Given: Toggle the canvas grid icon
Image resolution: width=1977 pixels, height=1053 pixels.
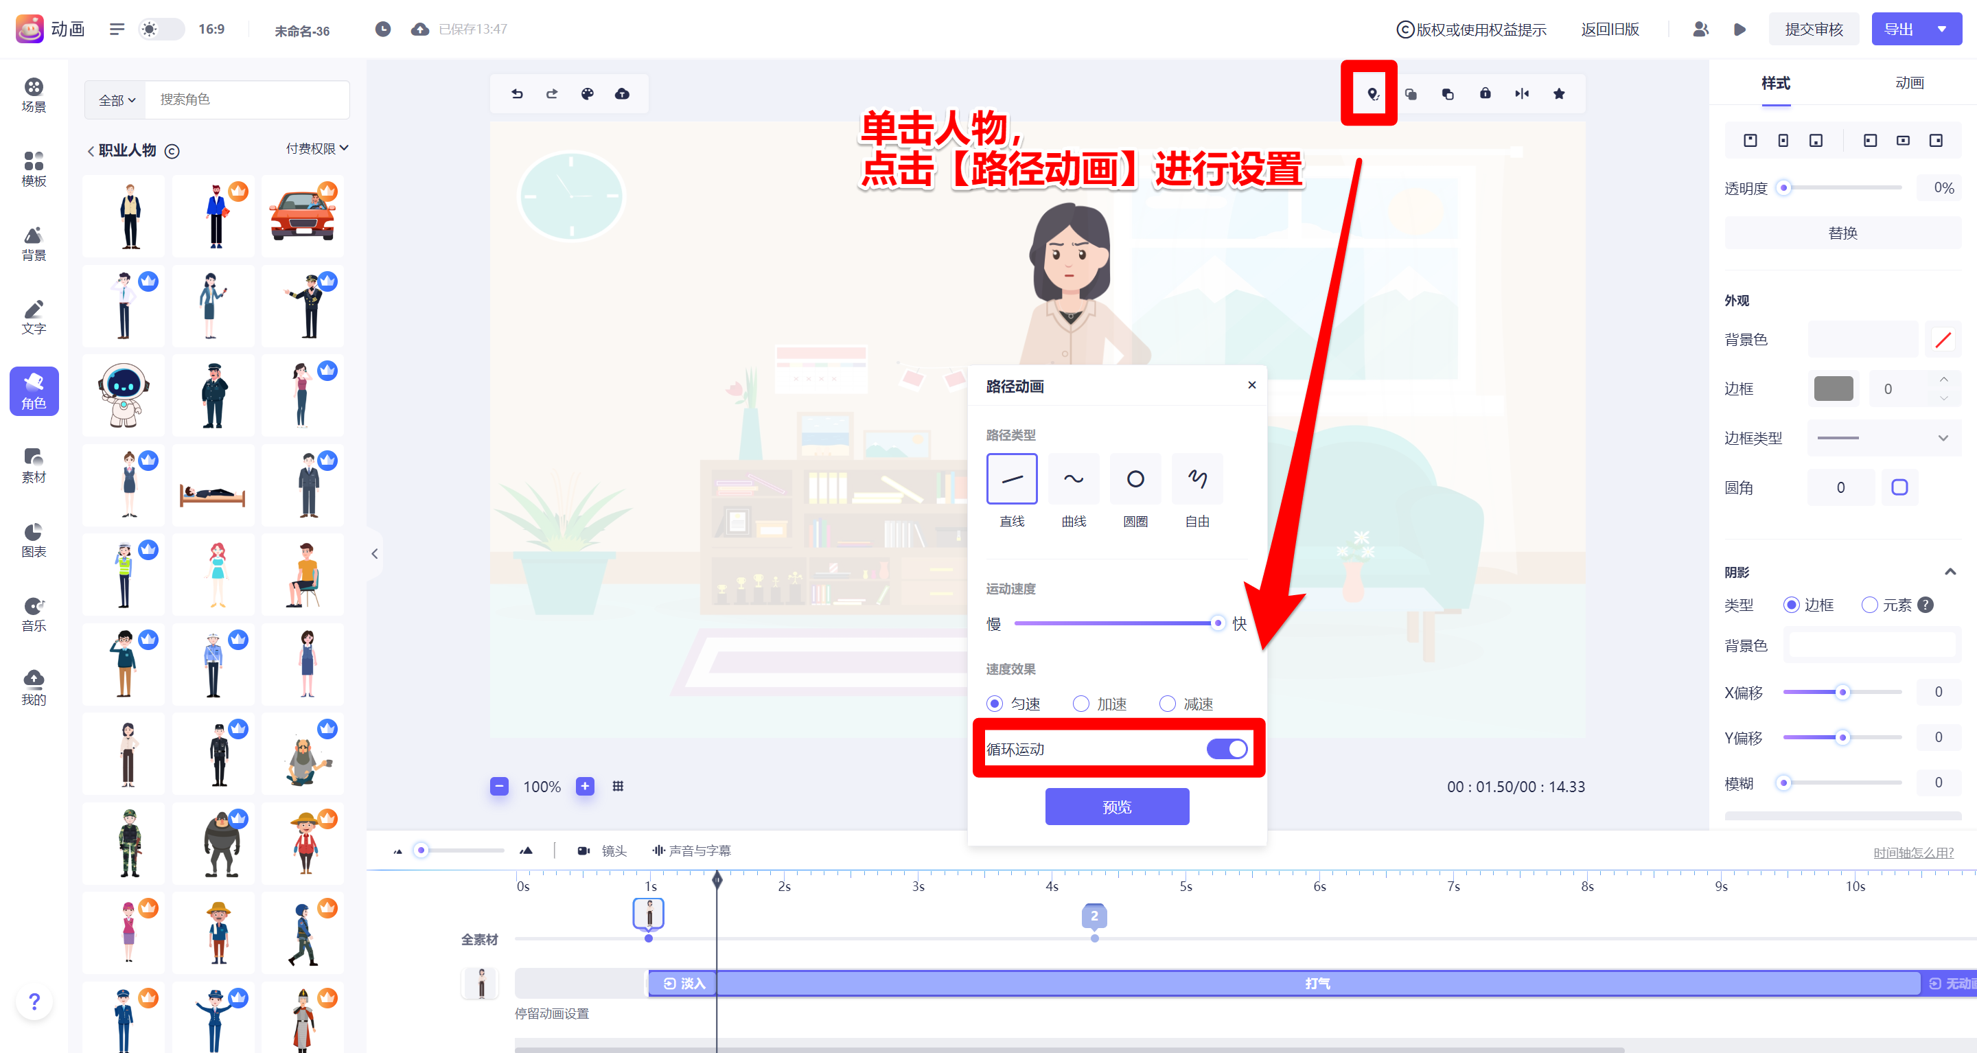Looking at the screenshot, I should click(618, 786).
